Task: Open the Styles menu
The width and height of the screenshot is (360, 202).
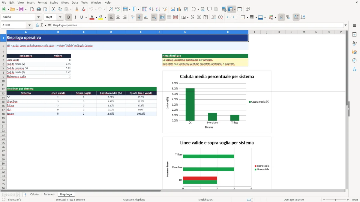Action: pos(54,2)
